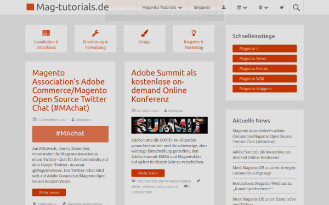Select the Magento Snippets quick link

[264, 89]
